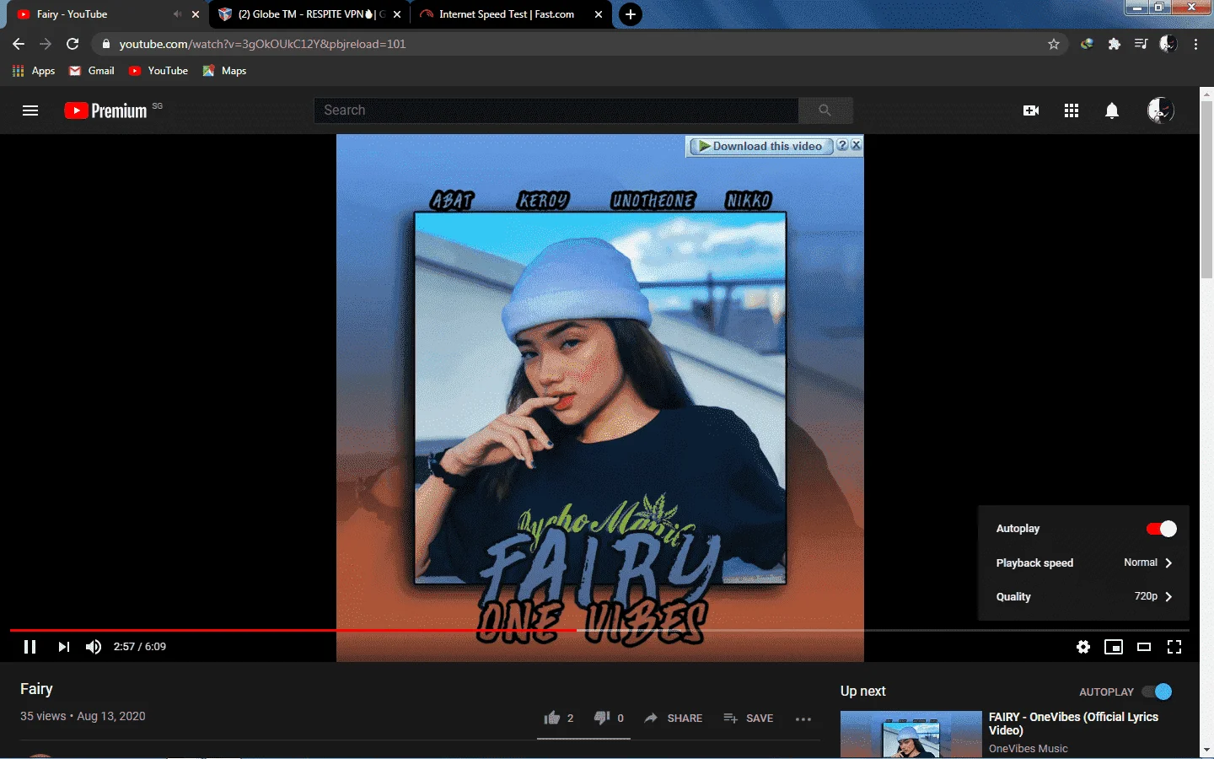1214x759 pixels.
Task: Open the Chrome extensions puzzle menu
Action: 1115,44
